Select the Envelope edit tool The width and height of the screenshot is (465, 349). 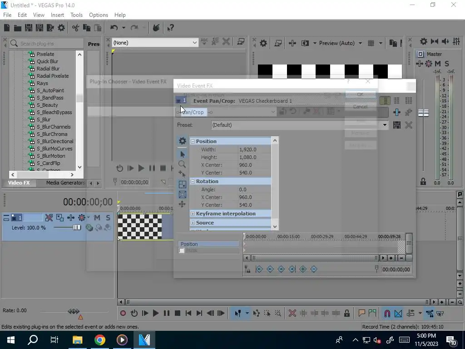[x=256, y=314]
